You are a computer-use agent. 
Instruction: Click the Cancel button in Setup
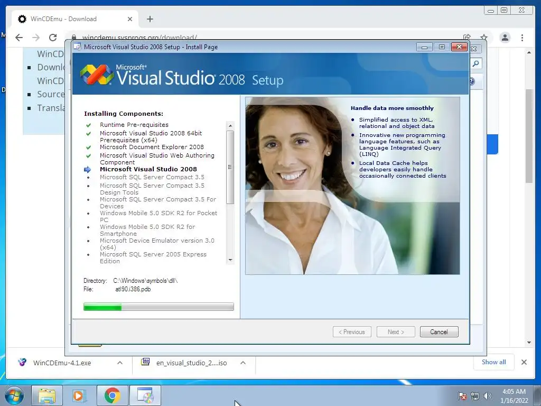439,332
